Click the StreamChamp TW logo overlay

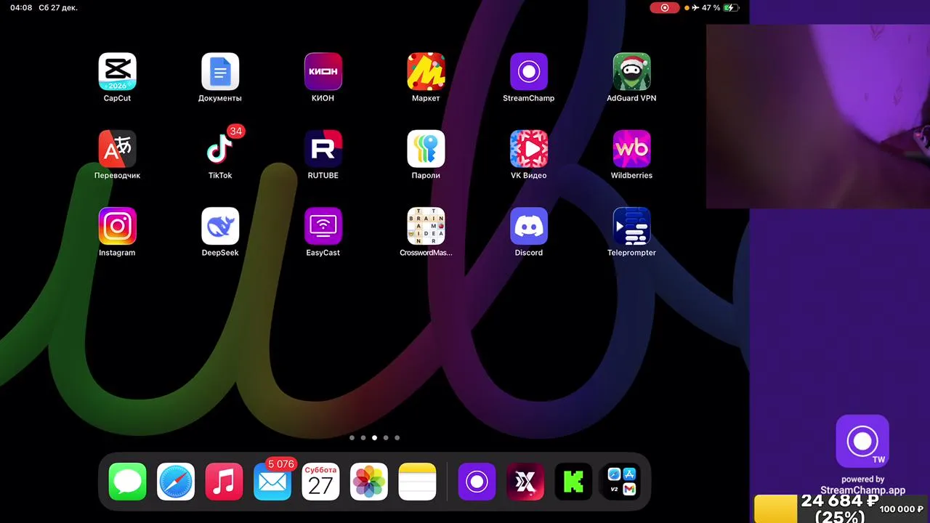(862, 441)
